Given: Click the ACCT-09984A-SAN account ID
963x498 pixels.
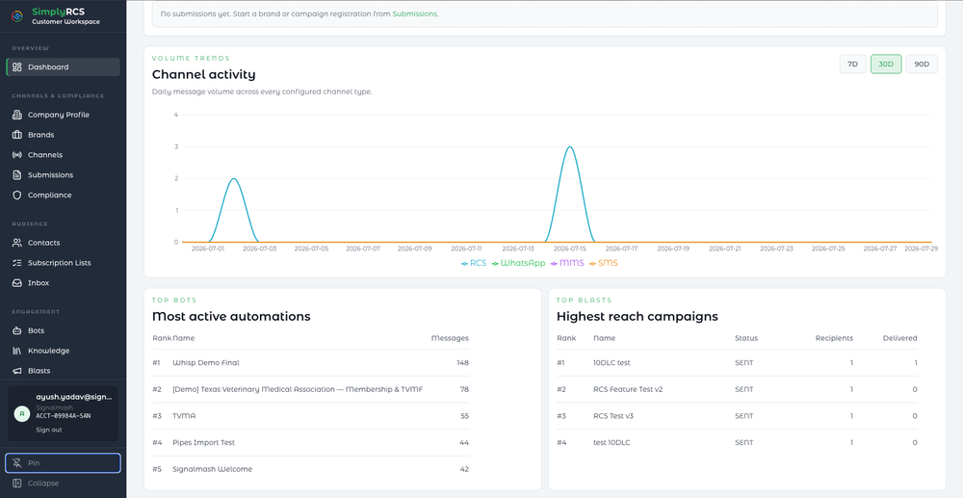Looking at the screenshot, I should click(64, 416).
